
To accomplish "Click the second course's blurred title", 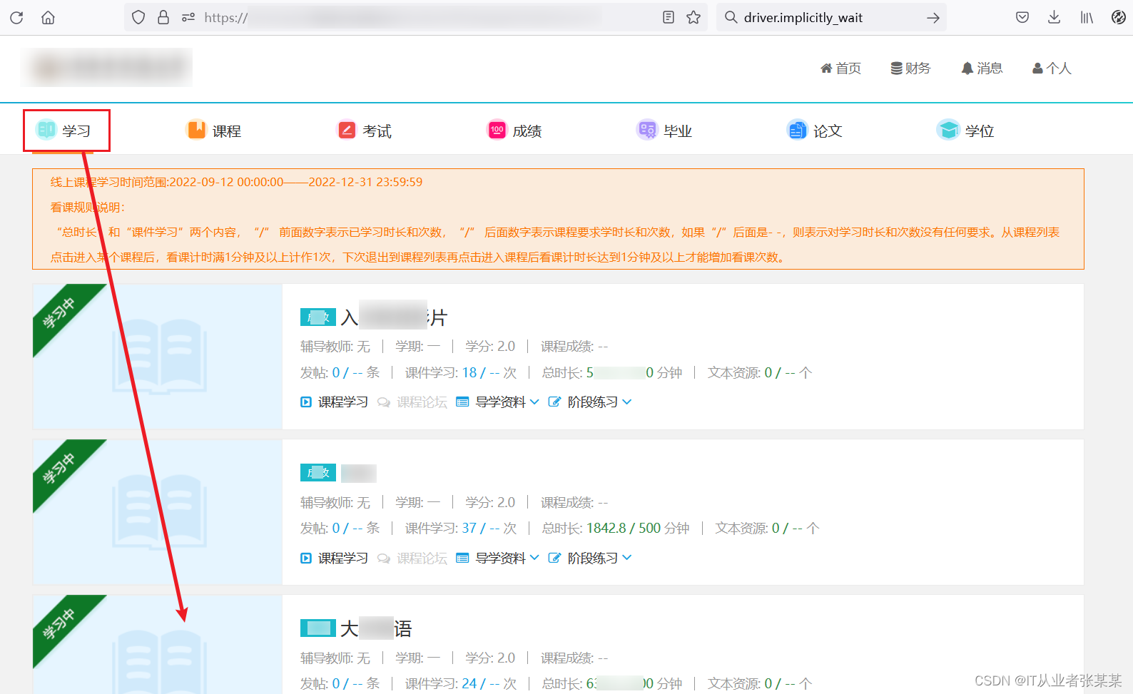I will tap(359, 473).
